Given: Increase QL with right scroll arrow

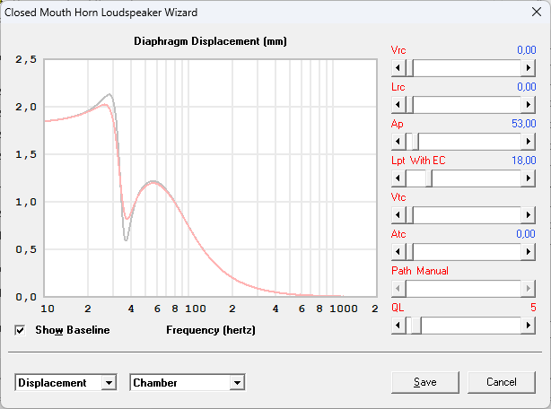Looking at the screenshot, I should click(x=529, y=326).
